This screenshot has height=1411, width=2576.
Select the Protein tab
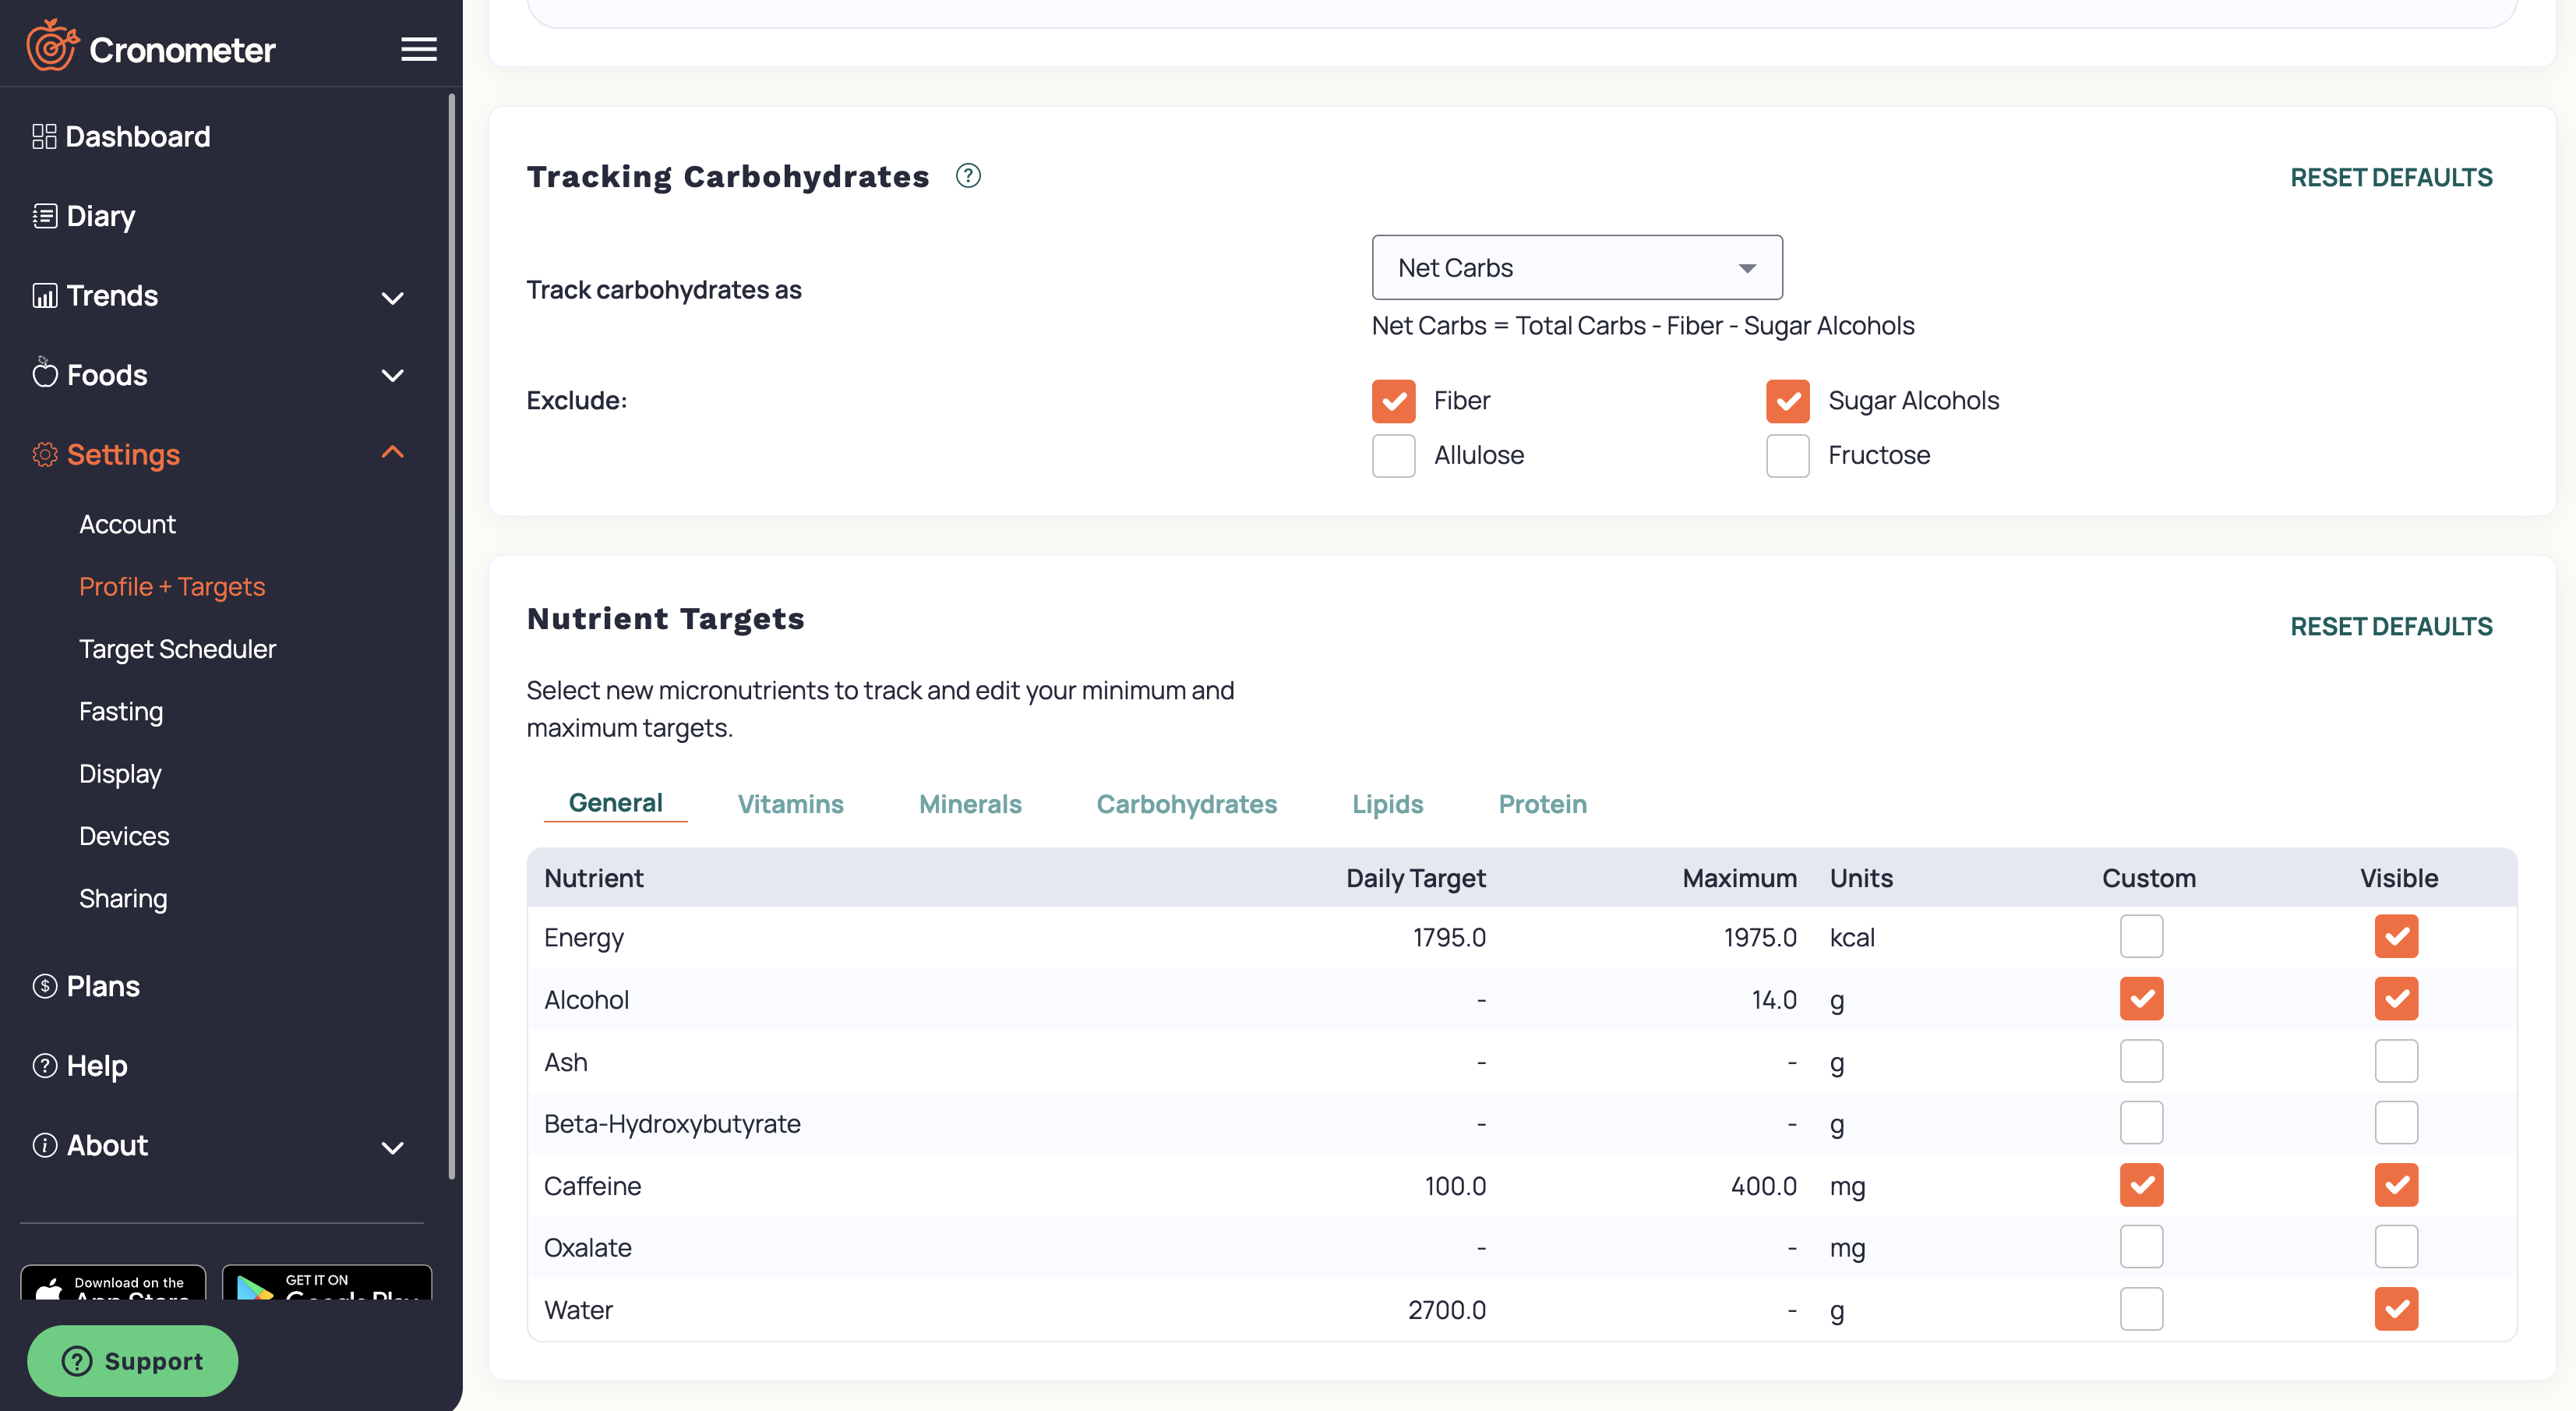pyautogui.click(x=1542, y=805)
